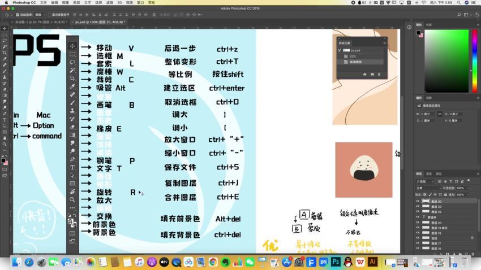Open Illustrator from the Dock

[373, 262]
